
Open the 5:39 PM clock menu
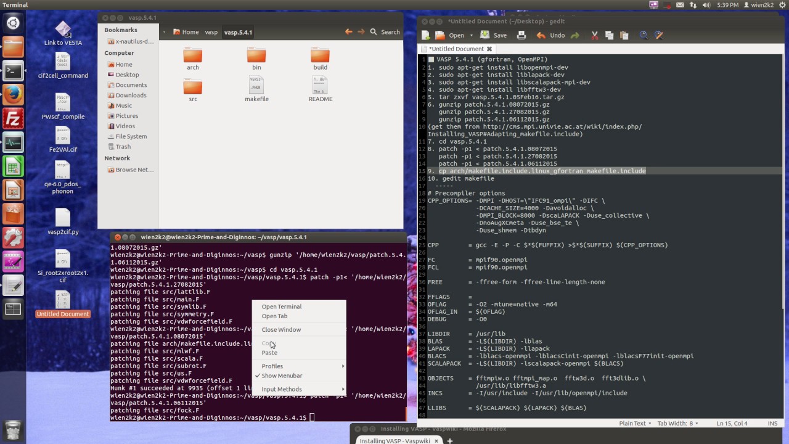(x=727, y=5)
